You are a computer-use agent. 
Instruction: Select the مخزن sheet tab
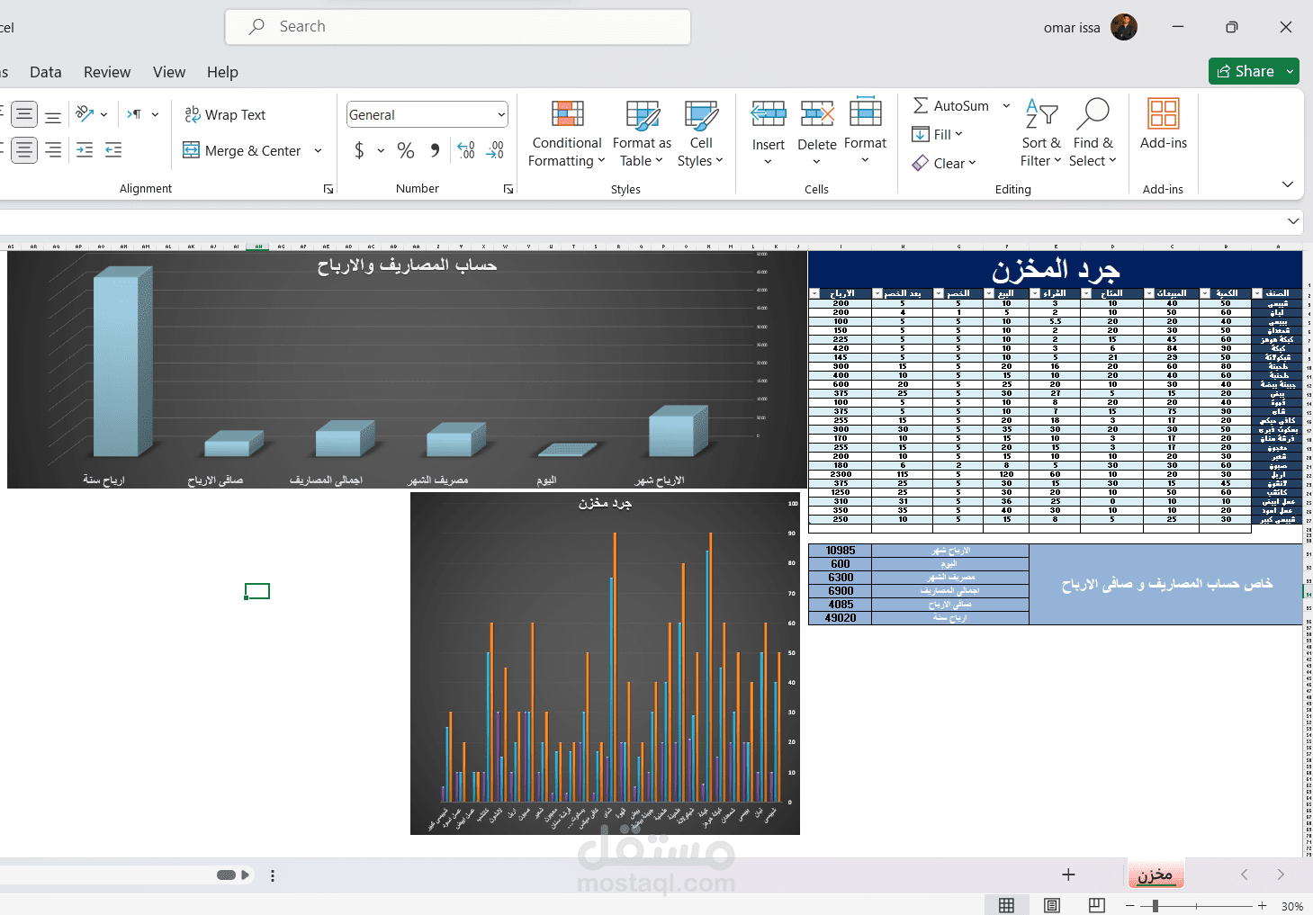(1156, 875)
